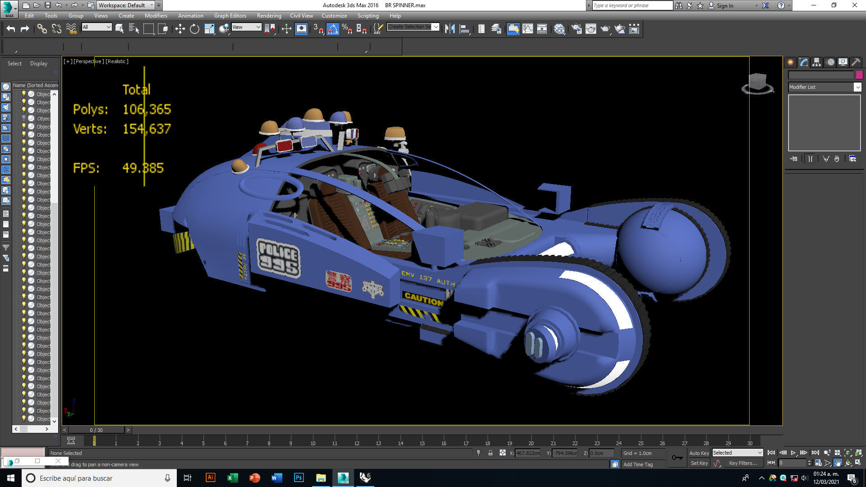Open the 3ds Max application menu button

(9, 9)
